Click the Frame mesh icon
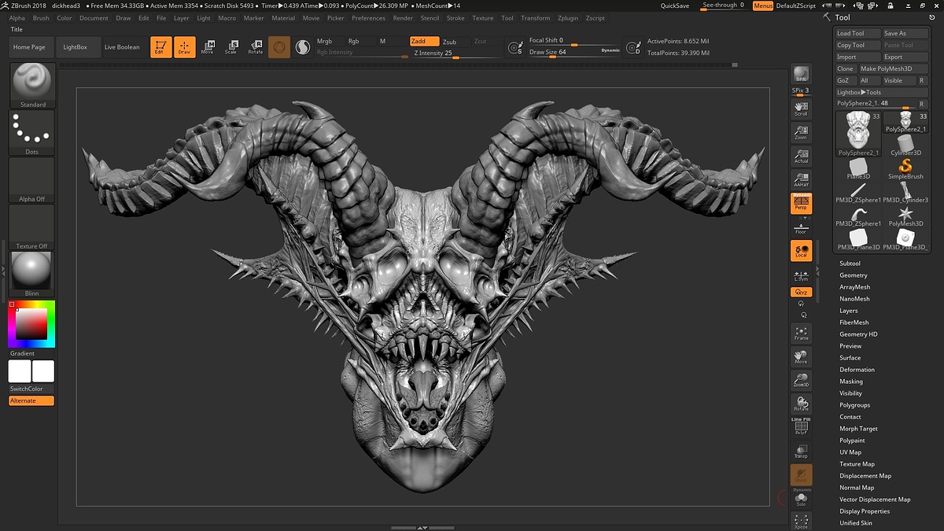 point(801,333)
